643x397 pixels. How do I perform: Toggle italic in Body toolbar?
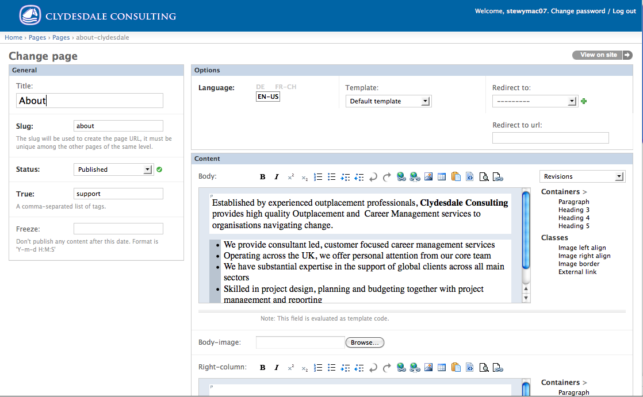click(277, 177)
